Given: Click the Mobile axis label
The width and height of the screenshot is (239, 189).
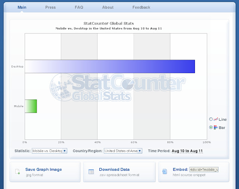Looking at the screenshot, I should (19, 106).
